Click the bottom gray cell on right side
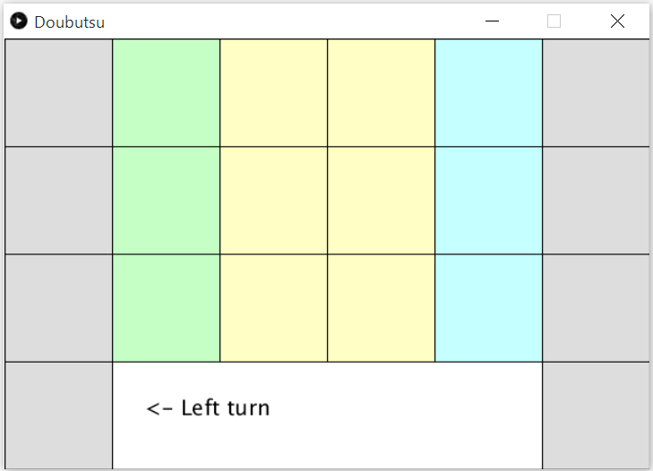653x471 pixels. tap(597, 415)
